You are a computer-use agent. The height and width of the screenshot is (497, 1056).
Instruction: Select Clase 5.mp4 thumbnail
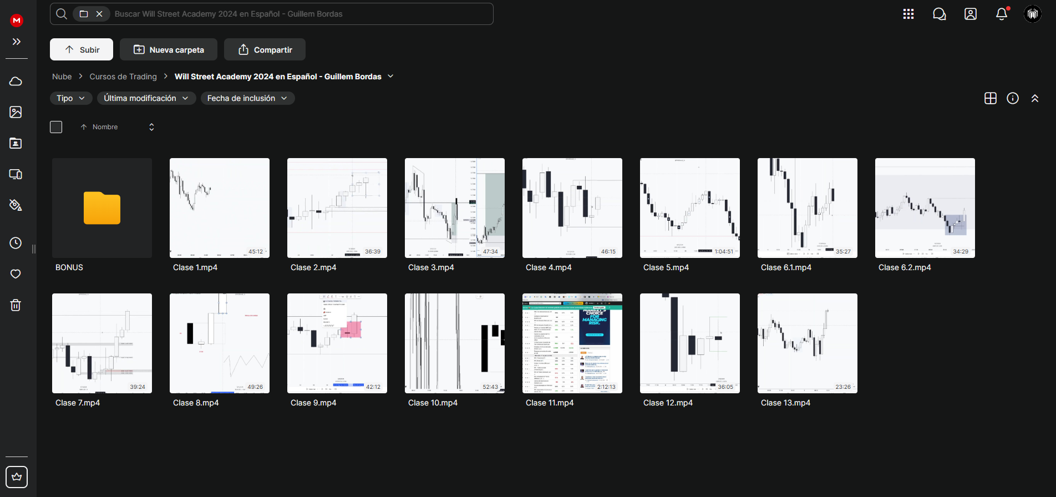coord(690,208)
